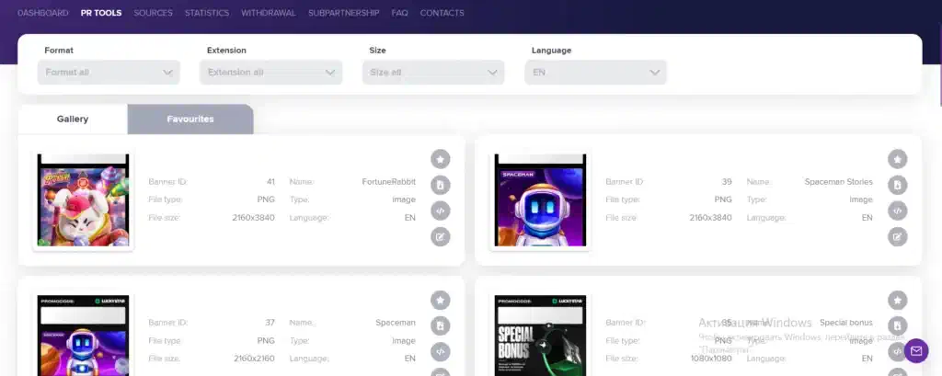Open Sources navigation item
The width and height of the screenshot is (942, 376).
(154, 13)
